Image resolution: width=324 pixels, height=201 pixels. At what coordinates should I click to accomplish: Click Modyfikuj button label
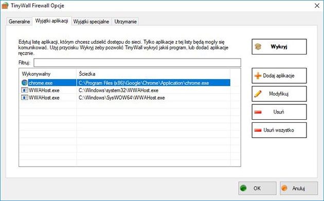tap(279, 94)
